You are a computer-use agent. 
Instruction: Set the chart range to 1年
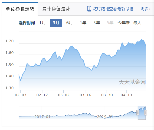[x=83, y=23]
